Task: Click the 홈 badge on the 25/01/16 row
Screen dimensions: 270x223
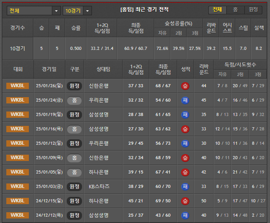Action: 74,129
